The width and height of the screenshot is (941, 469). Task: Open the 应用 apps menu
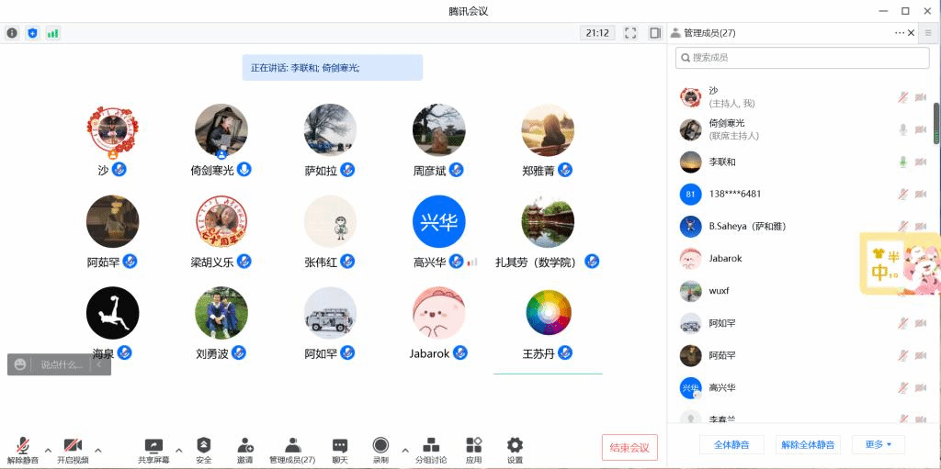pos(473,449)
